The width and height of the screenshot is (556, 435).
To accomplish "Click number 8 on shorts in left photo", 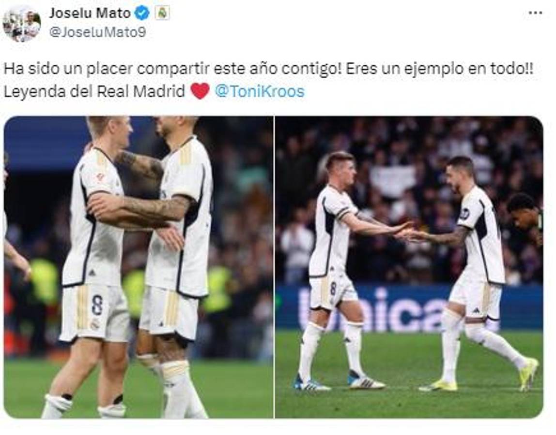I will 97,305.
